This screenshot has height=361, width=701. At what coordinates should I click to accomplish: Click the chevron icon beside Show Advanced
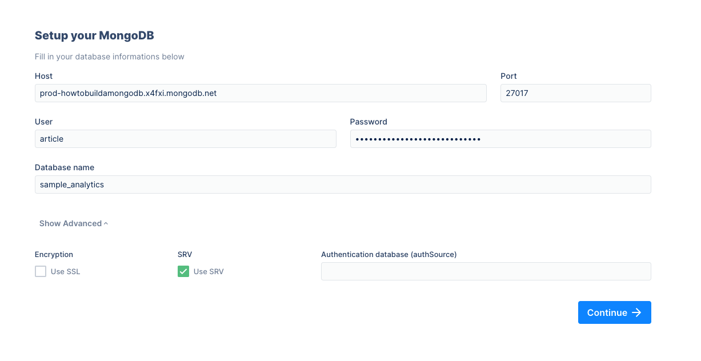point(106,223)
